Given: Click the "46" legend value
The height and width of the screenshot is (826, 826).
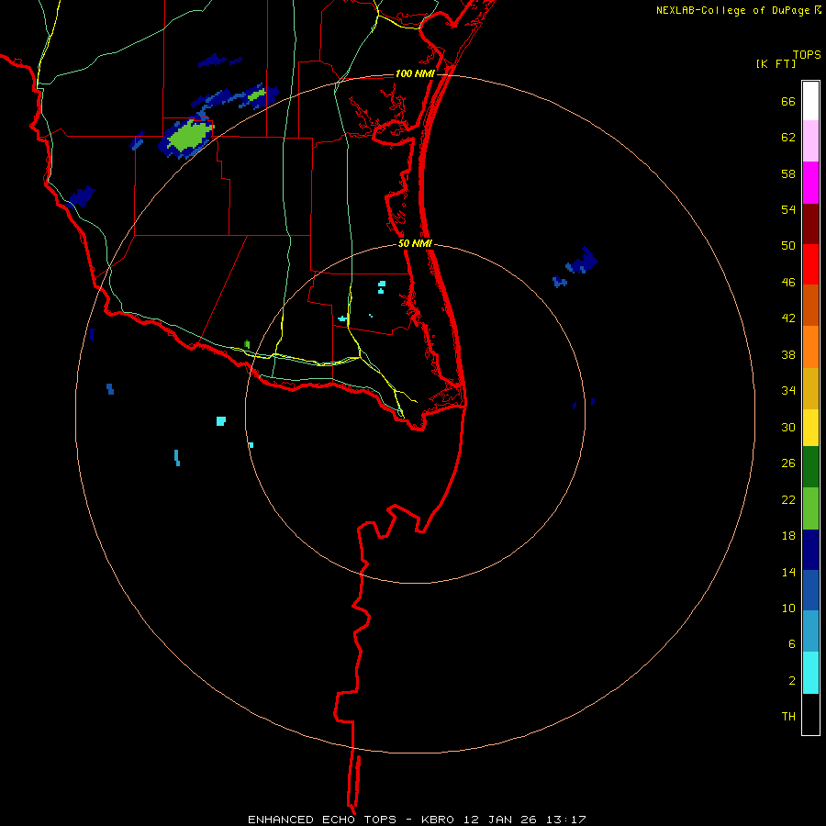Looking at the screenshot, I should point(788,283).
